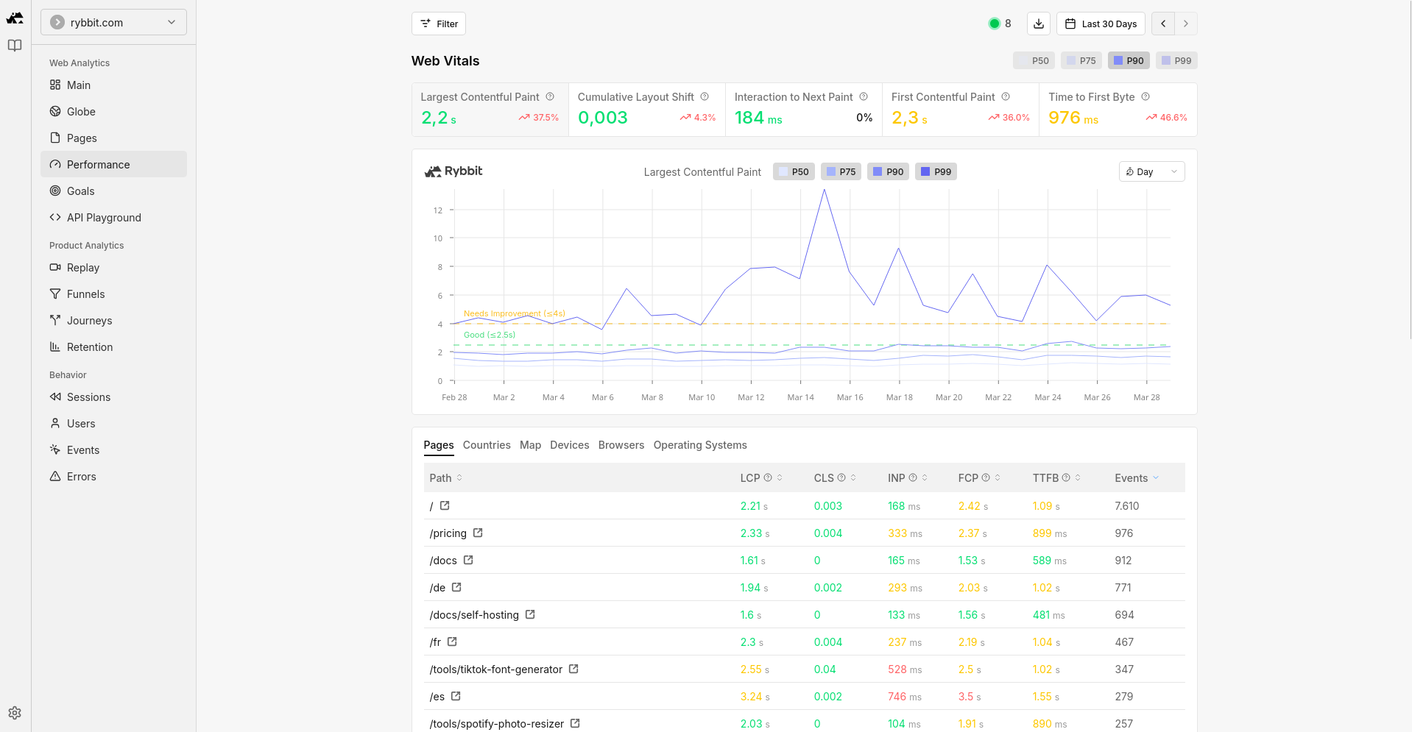Open the Replay camera icon

54,267
